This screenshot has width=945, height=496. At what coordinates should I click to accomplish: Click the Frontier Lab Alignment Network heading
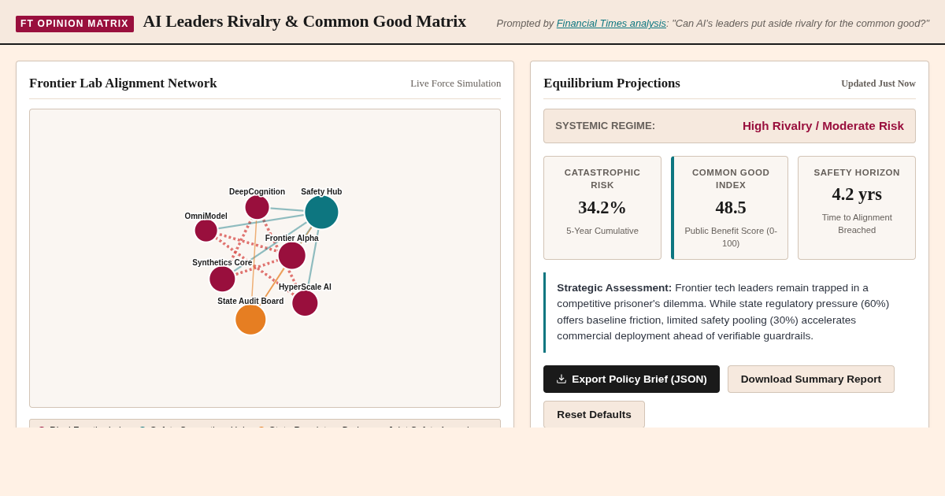(x=123, y=83)
